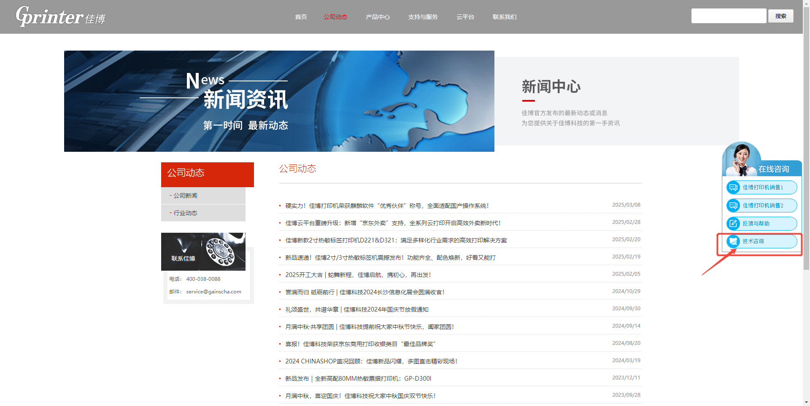Open news 月满中秋·共享团圆
This screenshot has width=810, height=406.
pyautogui.click(x=370, y=327)
